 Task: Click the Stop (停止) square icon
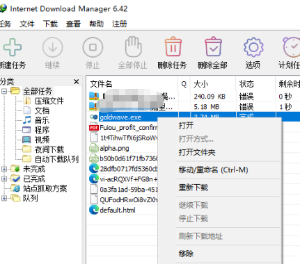[x=93, y=47]
